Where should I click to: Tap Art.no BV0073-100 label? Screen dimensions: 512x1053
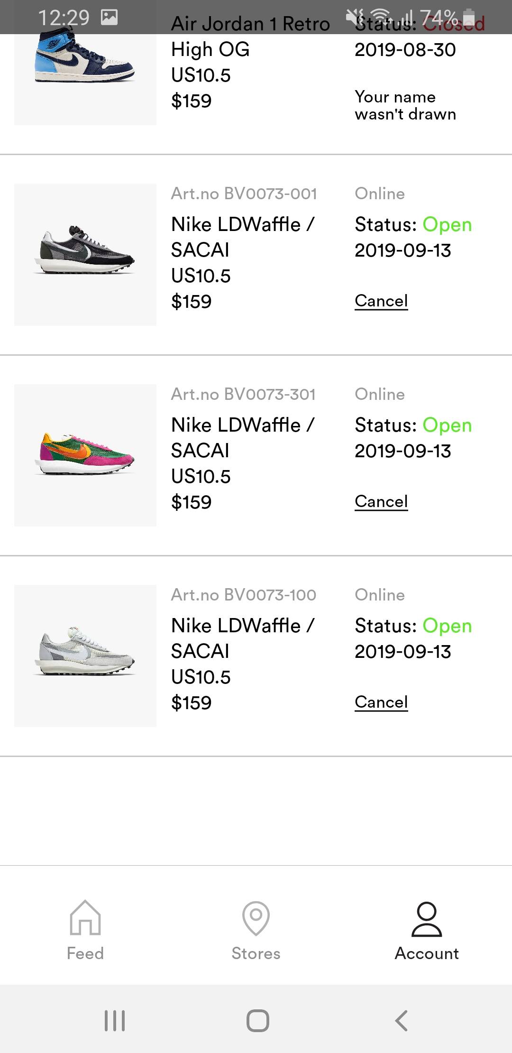point(243,595)
